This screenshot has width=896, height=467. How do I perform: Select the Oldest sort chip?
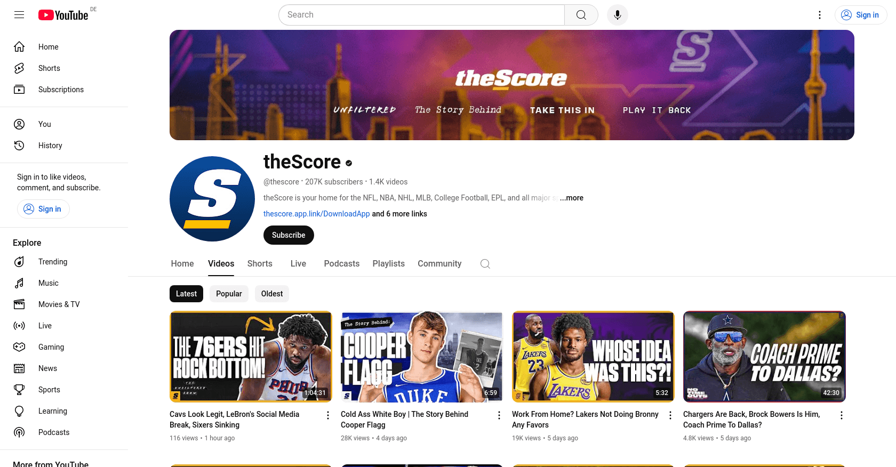[272, 294]
